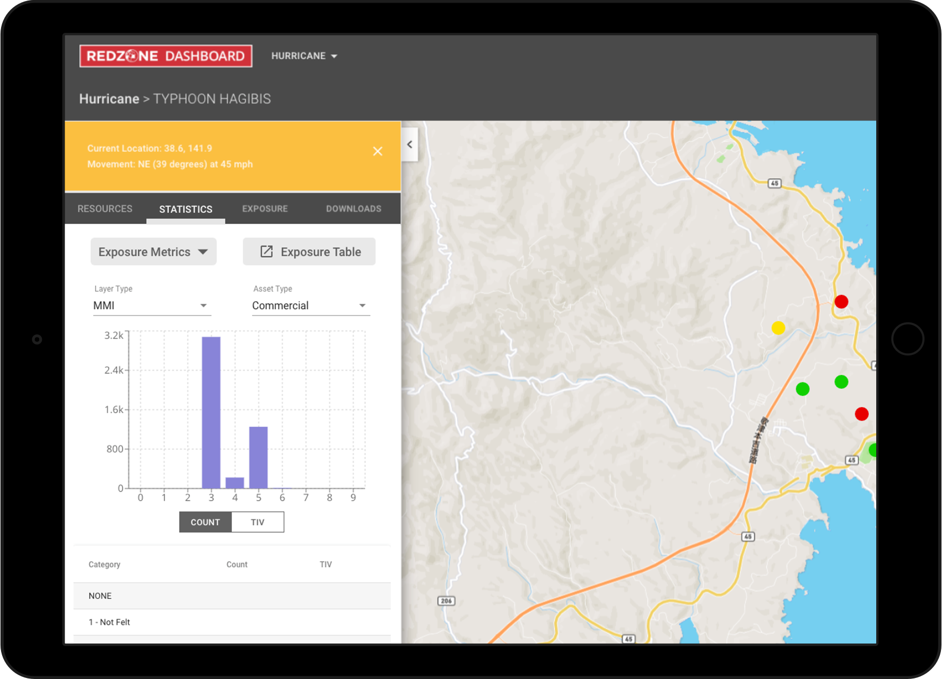
Task: Click the Count column header
Action: click(x=237, y=564)
